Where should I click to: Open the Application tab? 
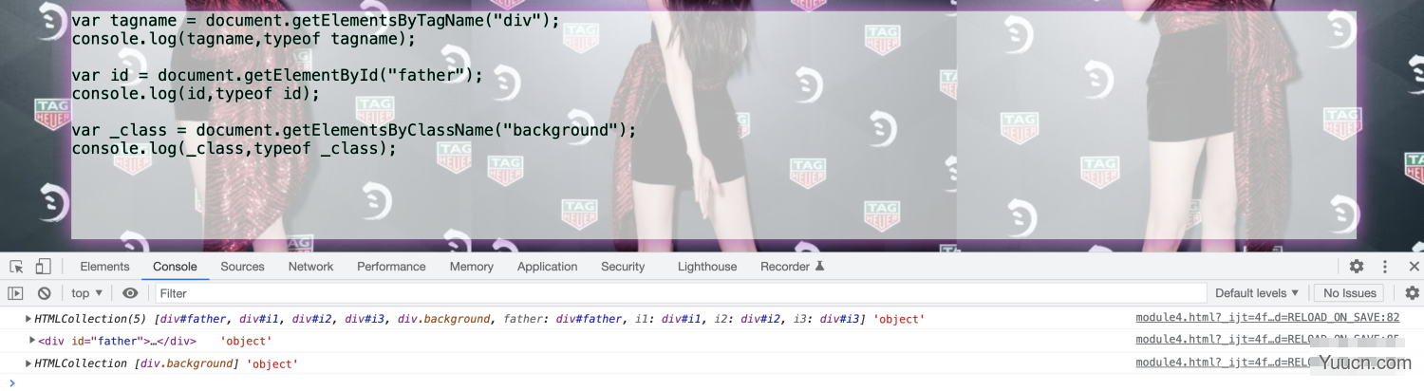547,267
